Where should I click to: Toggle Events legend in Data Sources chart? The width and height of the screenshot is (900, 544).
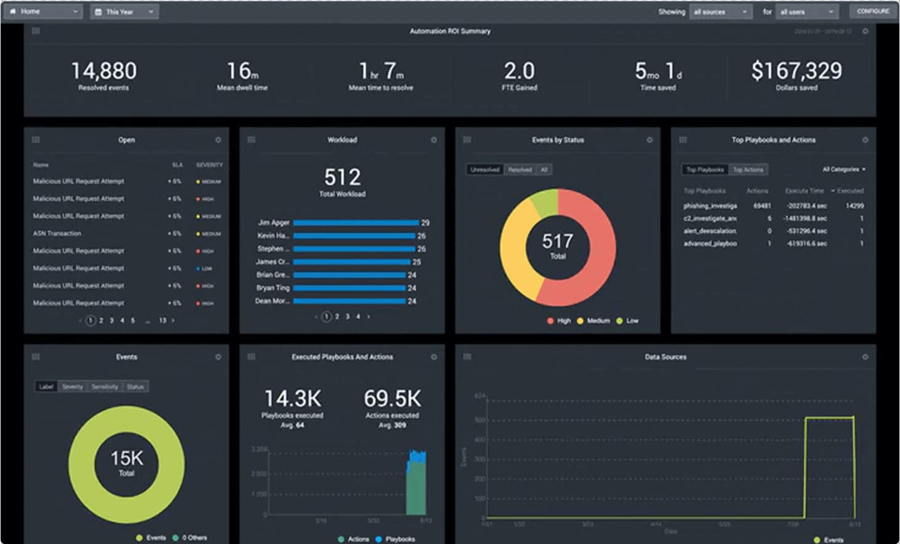click(828, 540)
